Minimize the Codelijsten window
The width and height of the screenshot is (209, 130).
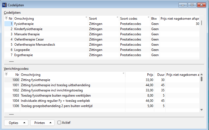(183, 5)
